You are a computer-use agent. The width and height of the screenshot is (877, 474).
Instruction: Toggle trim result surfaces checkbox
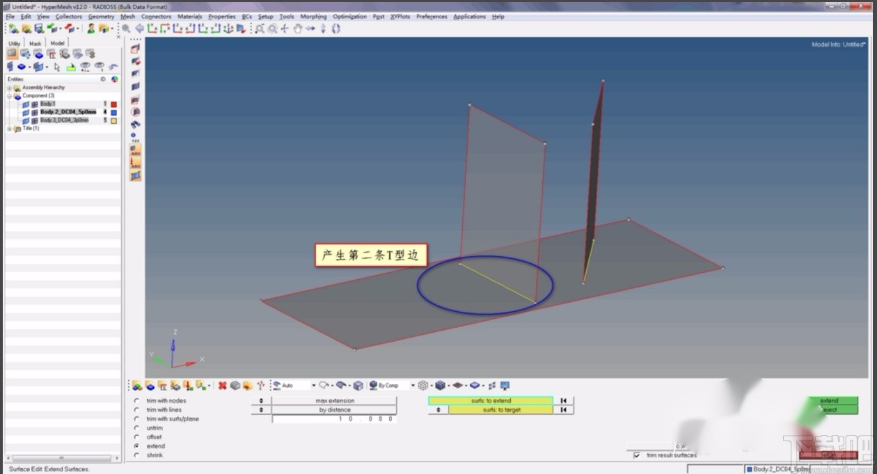(637, 455)
